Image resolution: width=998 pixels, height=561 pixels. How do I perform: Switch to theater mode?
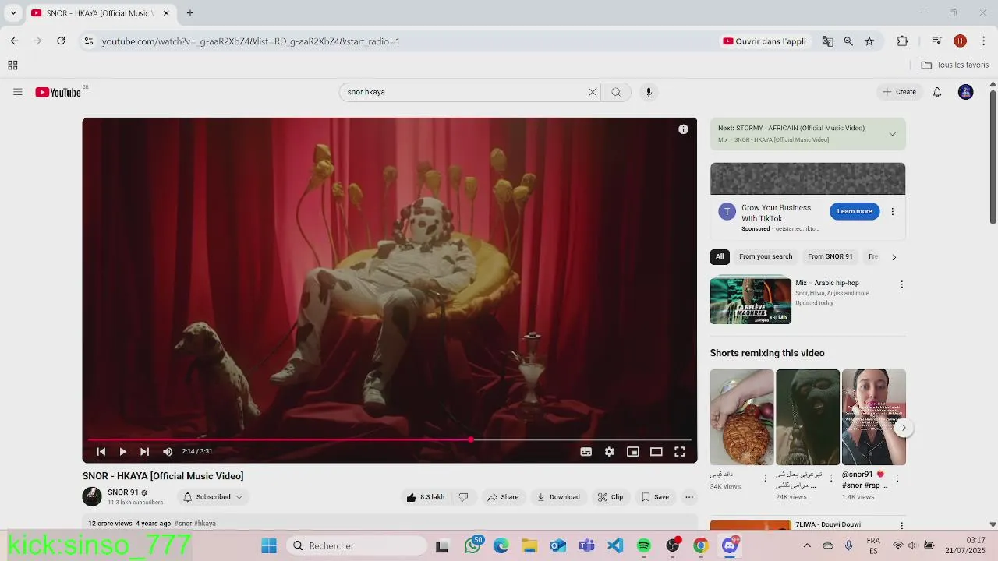pos(656,451)
